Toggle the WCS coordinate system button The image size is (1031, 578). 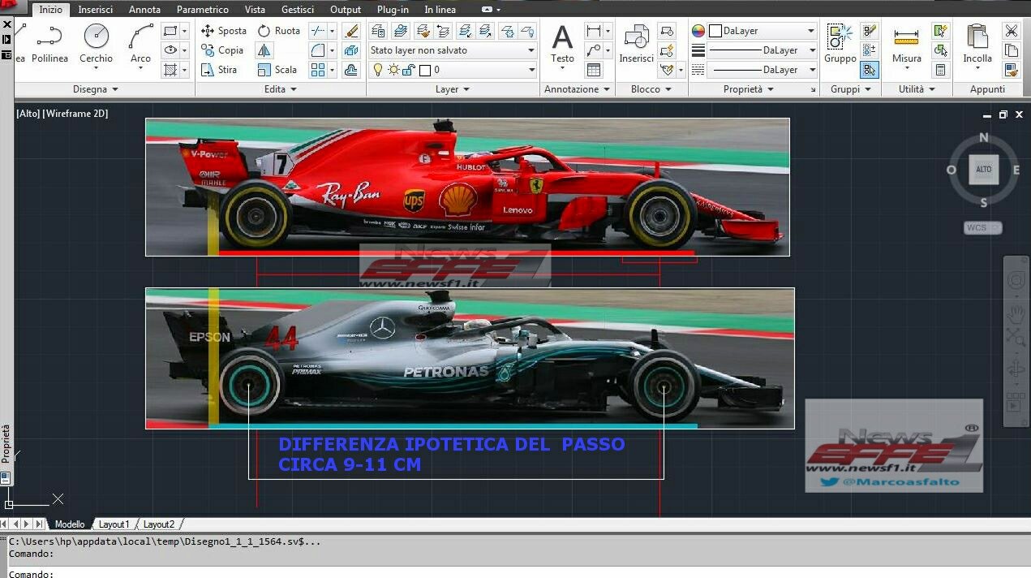coord(983,228)
